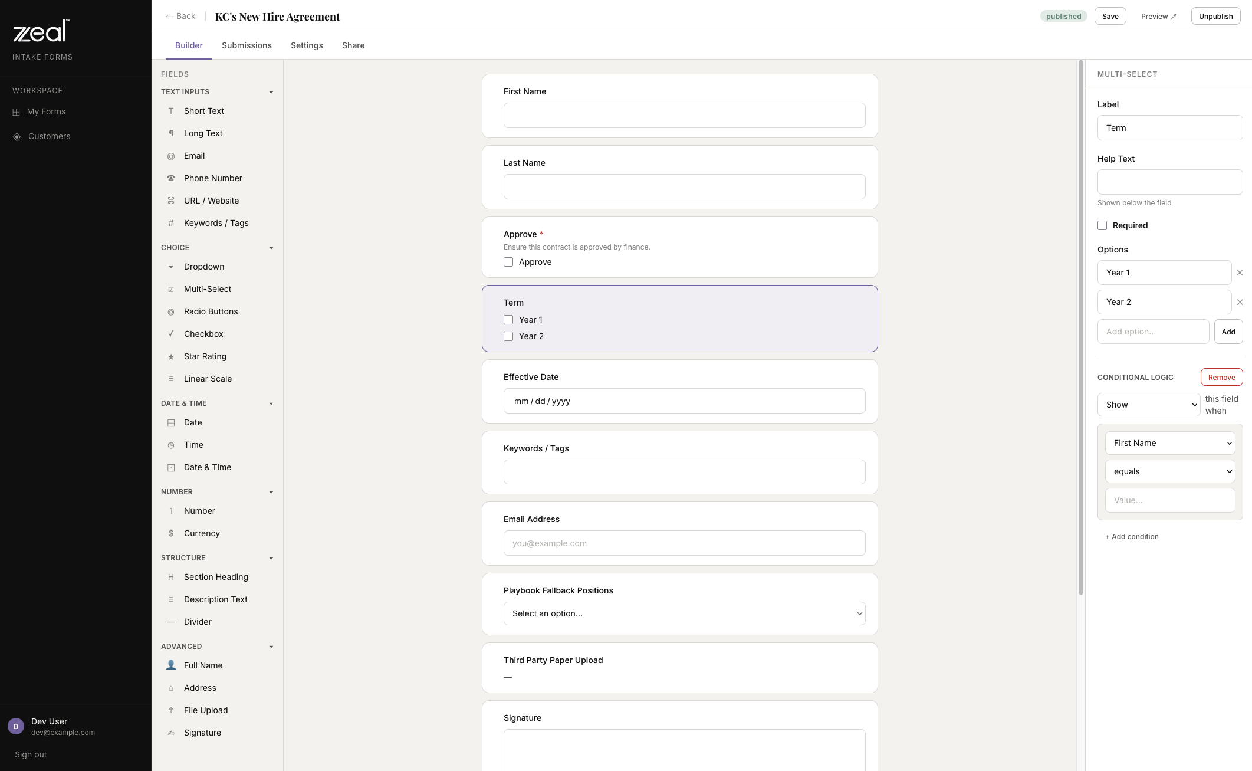The height and width of the screenshot is (771, 1252).
Task: Click the Date calendar icon
Action: (x=171, y=422)
